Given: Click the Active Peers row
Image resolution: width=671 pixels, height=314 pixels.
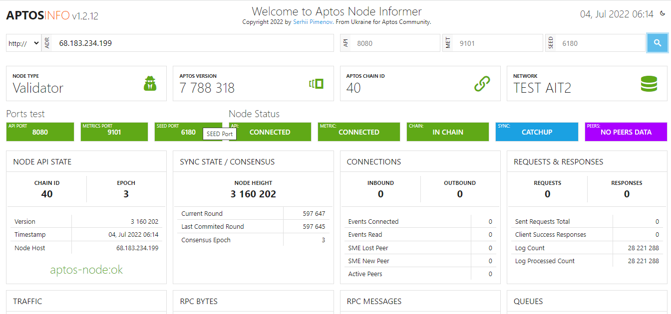Looking at the screenshot, I should 420,274.
